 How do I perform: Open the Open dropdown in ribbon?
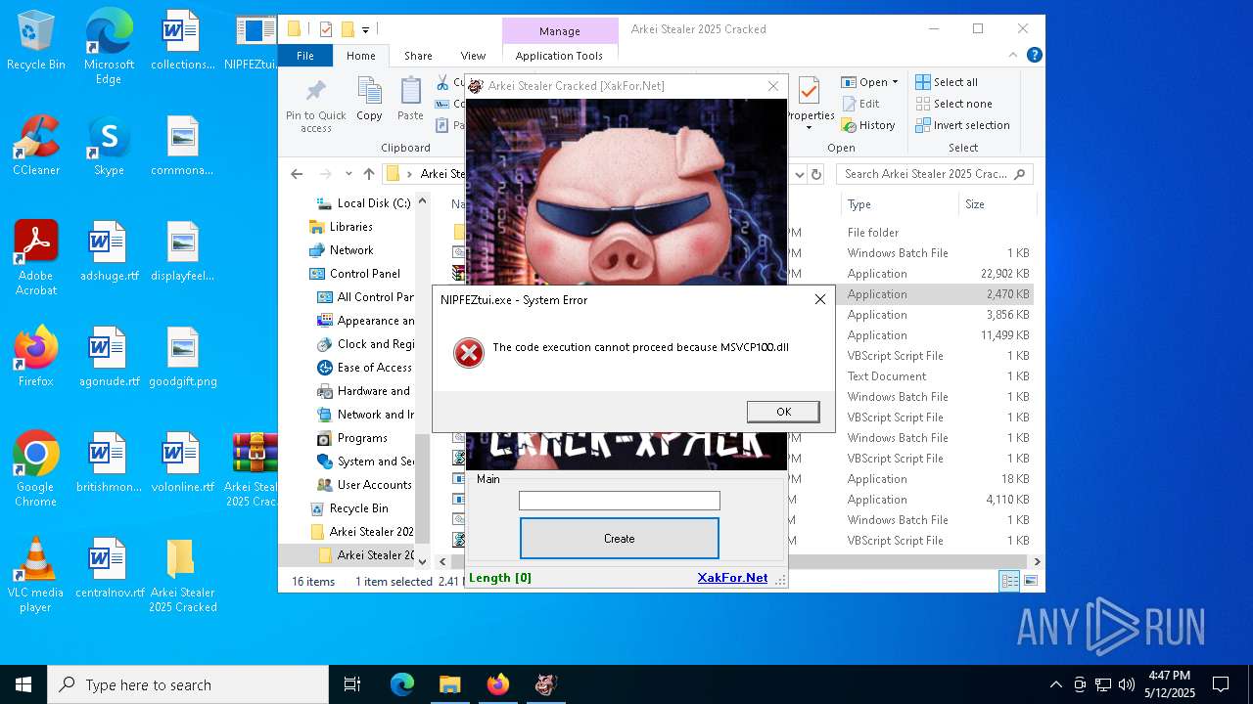869,82
